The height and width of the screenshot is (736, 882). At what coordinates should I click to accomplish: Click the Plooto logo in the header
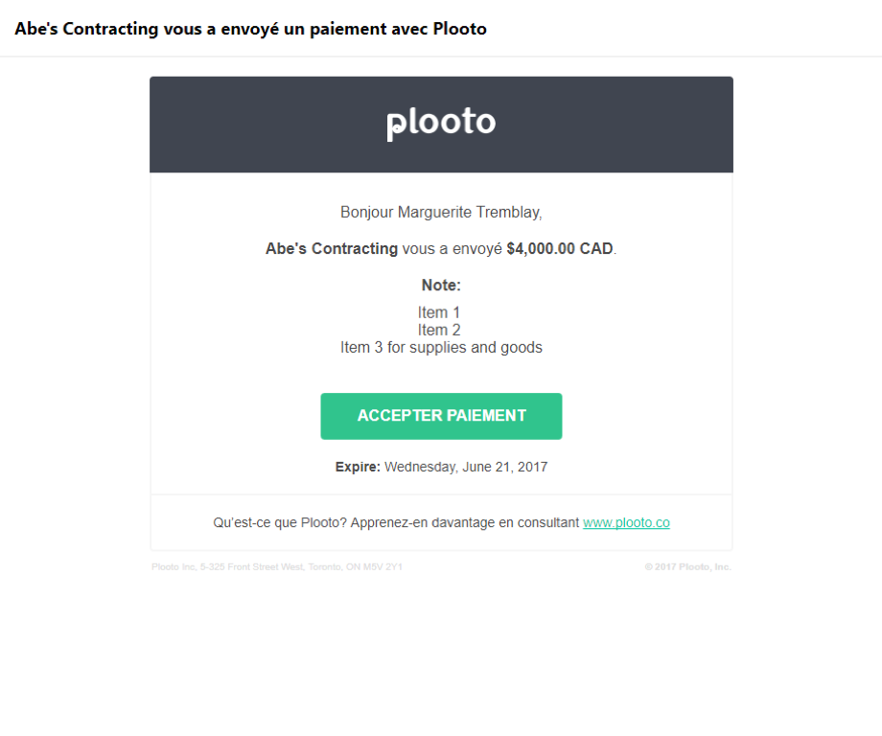[440, 122]
